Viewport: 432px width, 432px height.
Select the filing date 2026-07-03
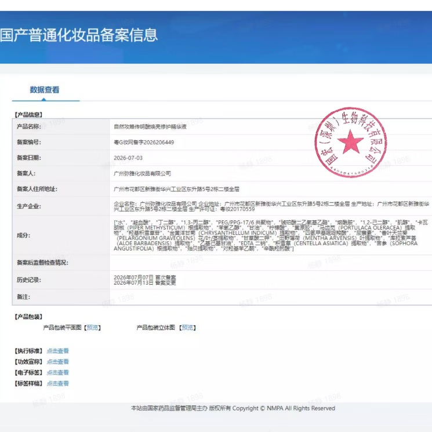[x=128, y=158]
